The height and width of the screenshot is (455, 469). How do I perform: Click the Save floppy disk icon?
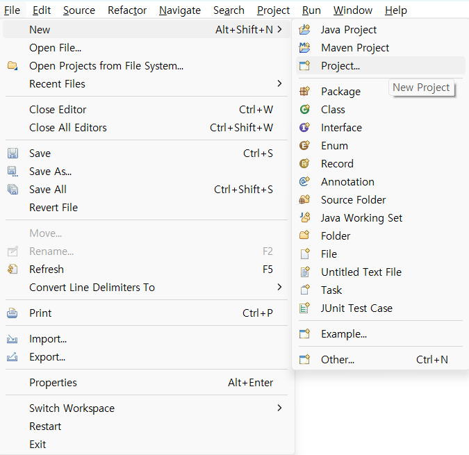[x=13, y=153]
